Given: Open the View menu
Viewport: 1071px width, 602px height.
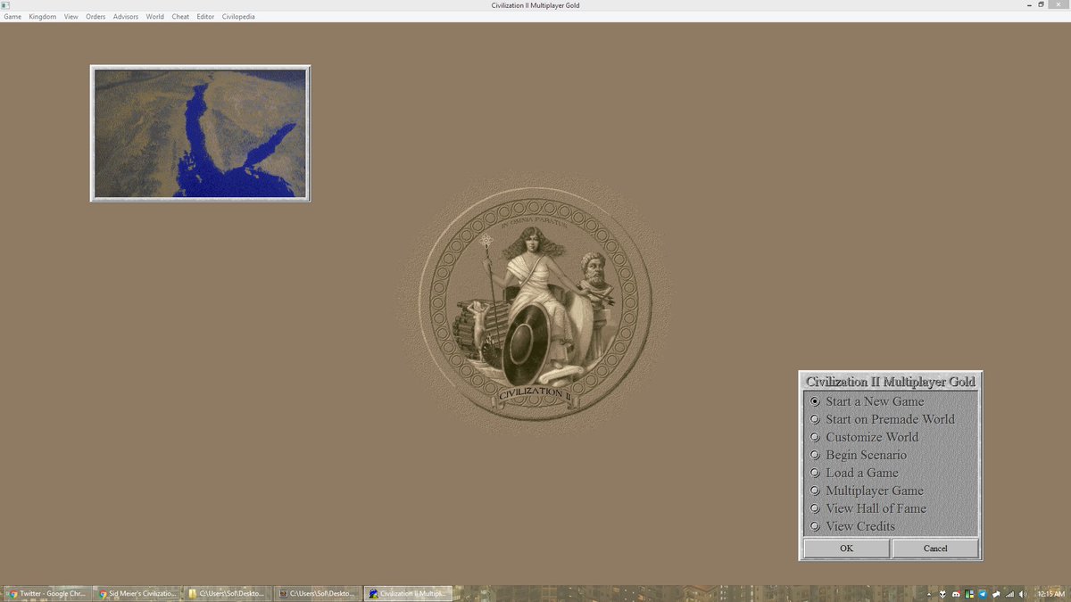Looking at the screenshot, I should tap(71, 17).
